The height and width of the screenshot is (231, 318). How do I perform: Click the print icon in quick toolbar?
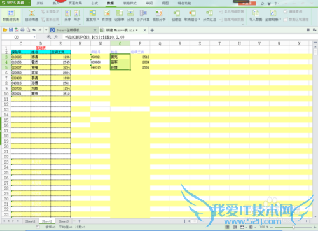coord(22,30)
